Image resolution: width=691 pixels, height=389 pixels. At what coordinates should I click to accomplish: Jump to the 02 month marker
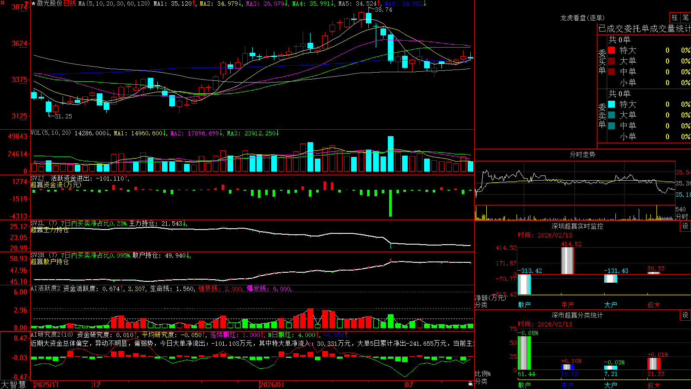coord(409,385)
